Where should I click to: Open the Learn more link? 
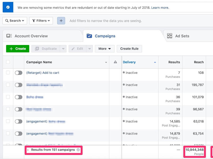coord(160,8)
